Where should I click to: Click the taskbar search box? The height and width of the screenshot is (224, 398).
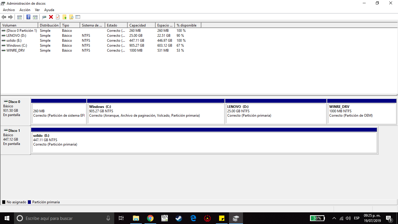point(64,218)
